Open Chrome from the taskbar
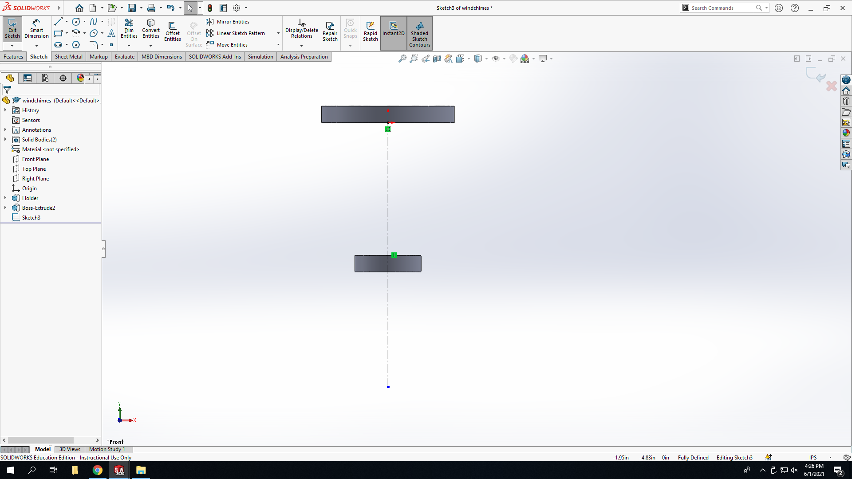Image resolution: width=852 pixels, height=479 pixels. (97, 470)
